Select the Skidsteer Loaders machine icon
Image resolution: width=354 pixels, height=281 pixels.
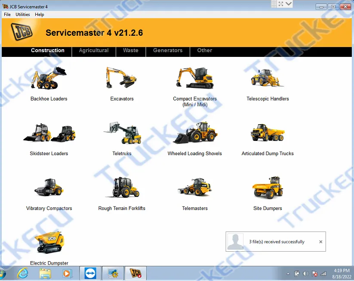click(x=49, y=133)
